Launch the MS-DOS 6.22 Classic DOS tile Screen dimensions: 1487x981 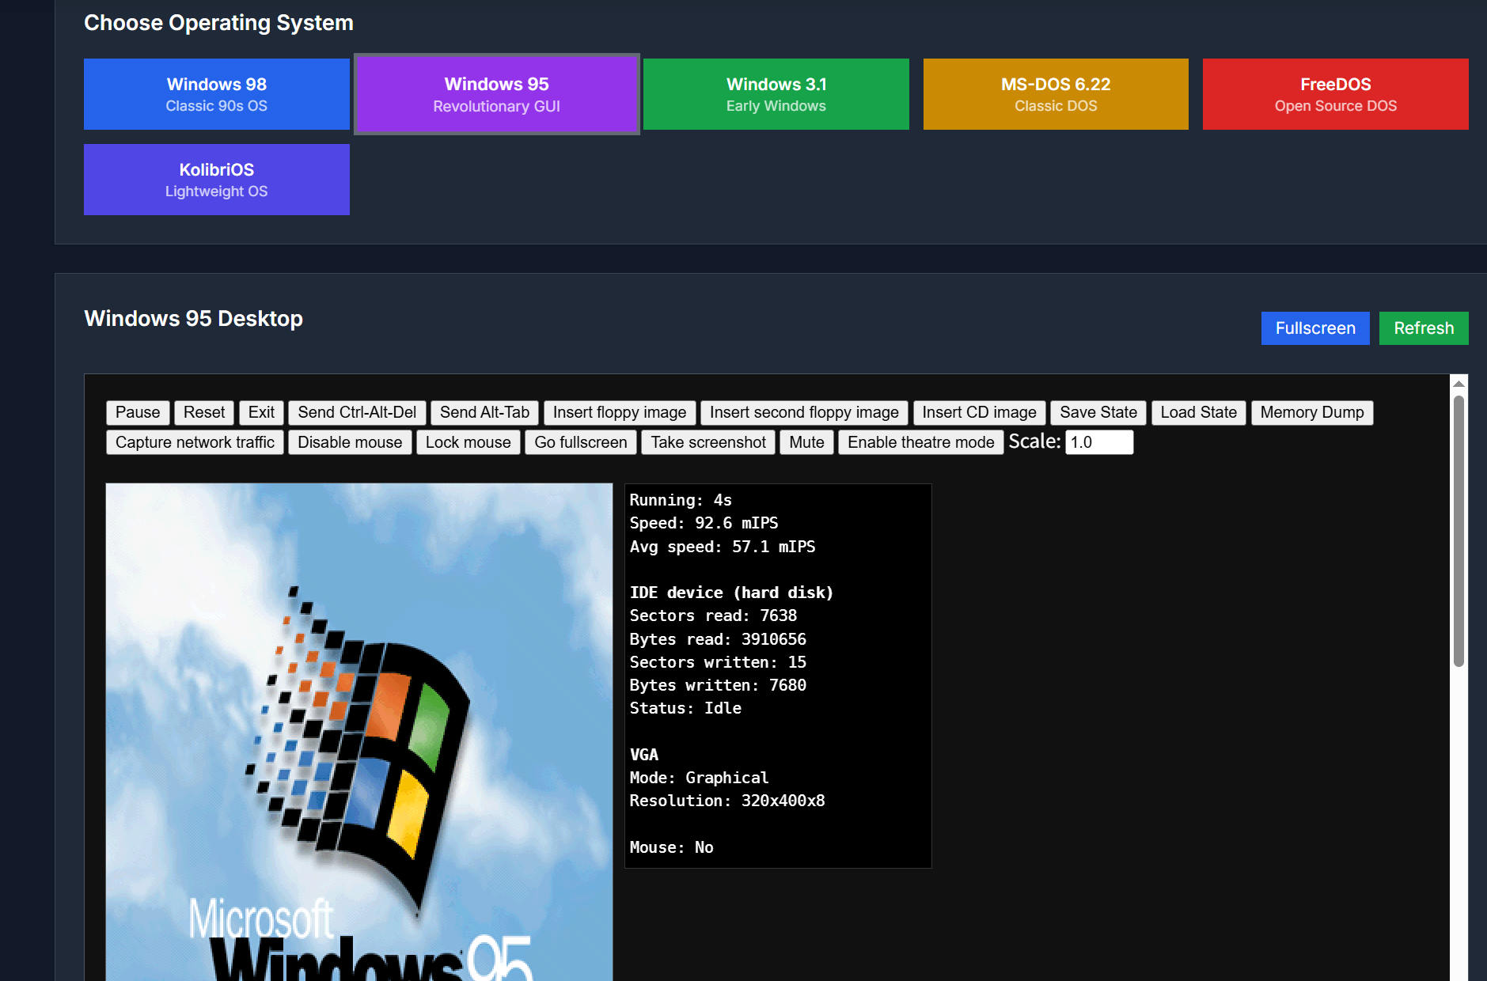click(1056, 94)
